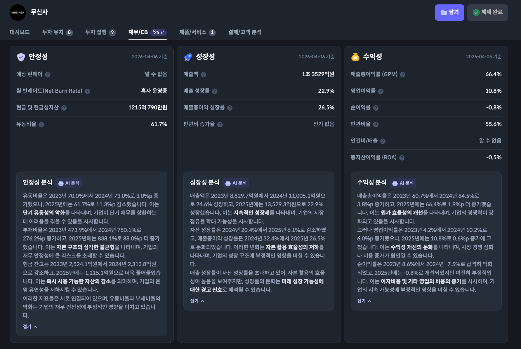Go to 결제/고객 분석 tab
The height and width of the screenshot is (349, 521).
click(x=245, y=32)
